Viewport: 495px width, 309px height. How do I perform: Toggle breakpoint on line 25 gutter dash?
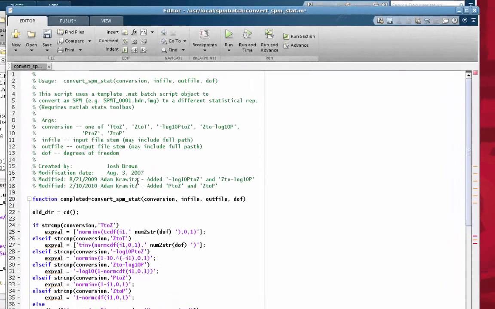pyautogui.click(x=18, y=232)
